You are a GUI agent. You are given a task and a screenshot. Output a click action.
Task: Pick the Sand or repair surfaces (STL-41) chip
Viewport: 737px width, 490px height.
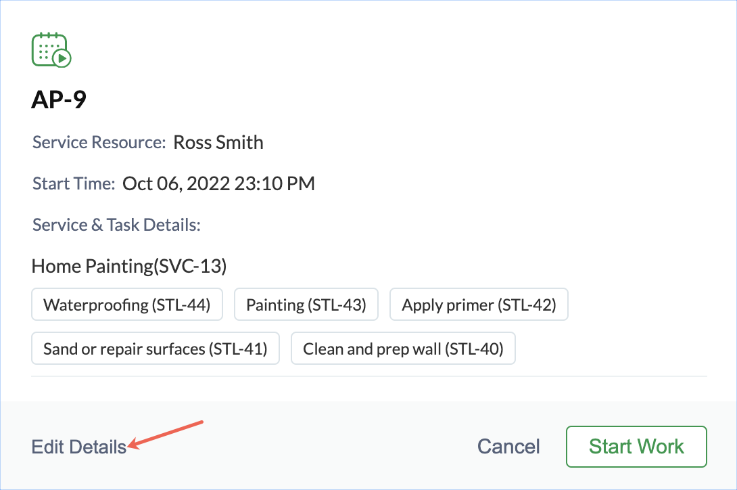pos(156,349)
